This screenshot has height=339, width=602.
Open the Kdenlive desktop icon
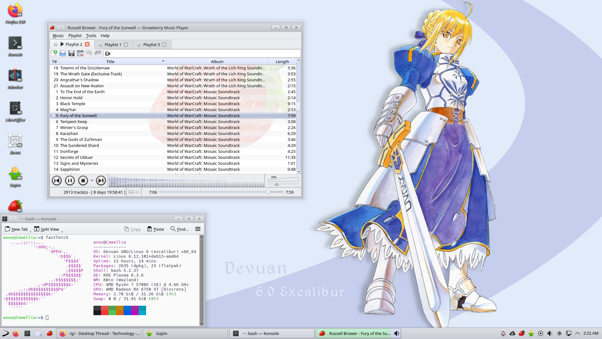[x=15, y=79]
